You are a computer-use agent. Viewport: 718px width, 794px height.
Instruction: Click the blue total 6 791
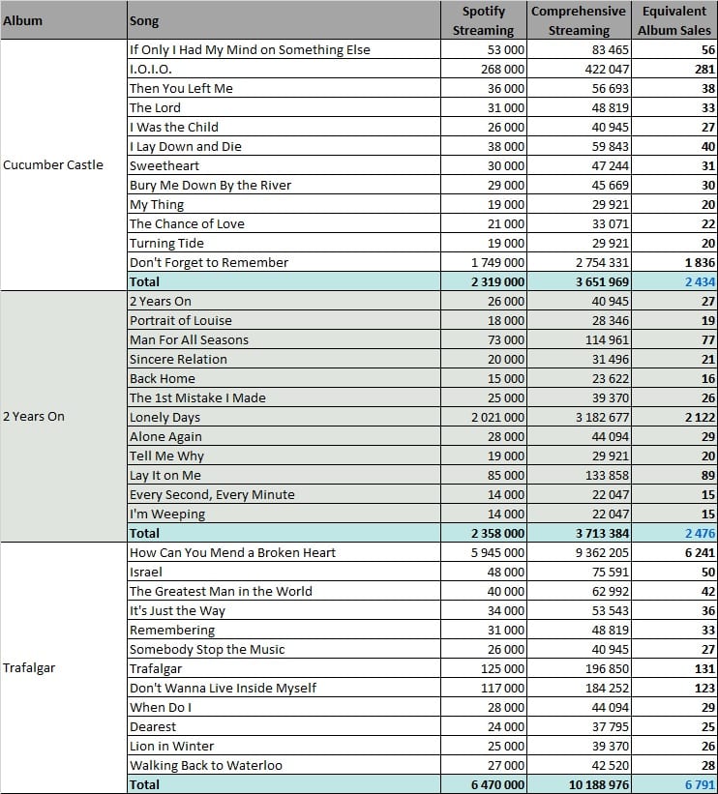(x=673, y=784)
